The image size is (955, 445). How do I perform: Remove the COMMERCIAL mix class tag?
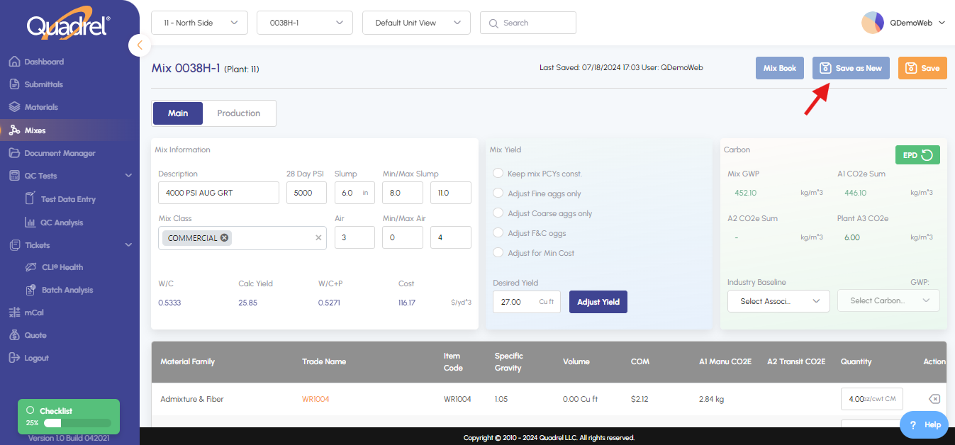[x=225, y=238]
